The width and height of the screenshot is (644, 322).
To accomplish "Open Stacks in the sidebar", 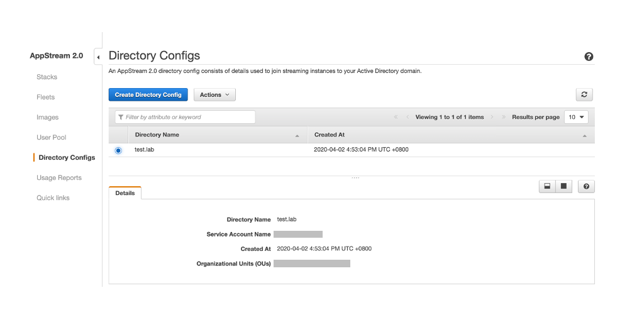I will tap(47, 77).
